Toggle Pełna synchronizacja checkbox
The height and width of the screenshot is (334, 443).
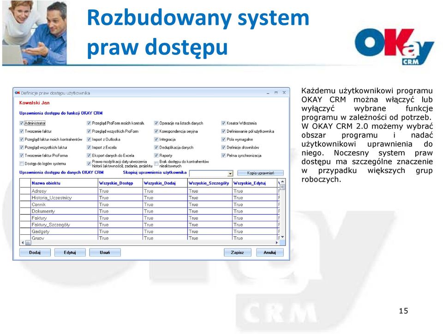point(223,155)
